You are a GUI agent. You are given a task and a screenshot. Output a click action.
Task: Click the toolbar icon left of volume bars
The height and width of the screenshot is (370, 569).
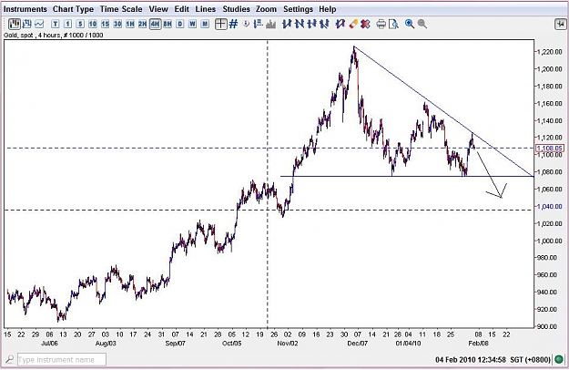click(259, 25)
